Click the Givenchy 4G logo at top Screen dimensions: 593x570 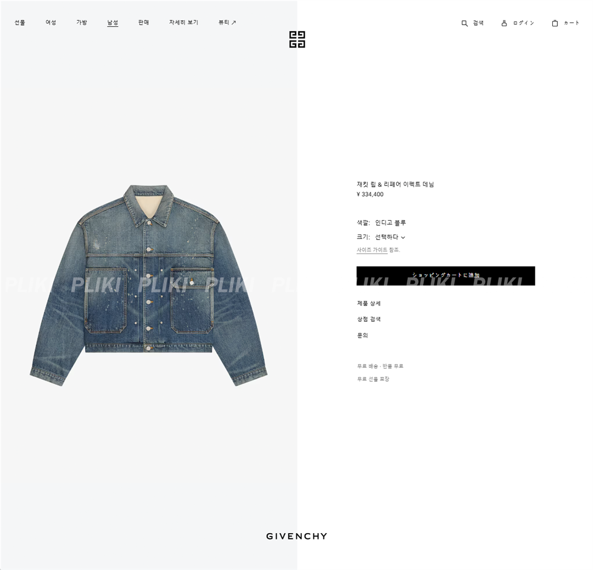(297, 40)
